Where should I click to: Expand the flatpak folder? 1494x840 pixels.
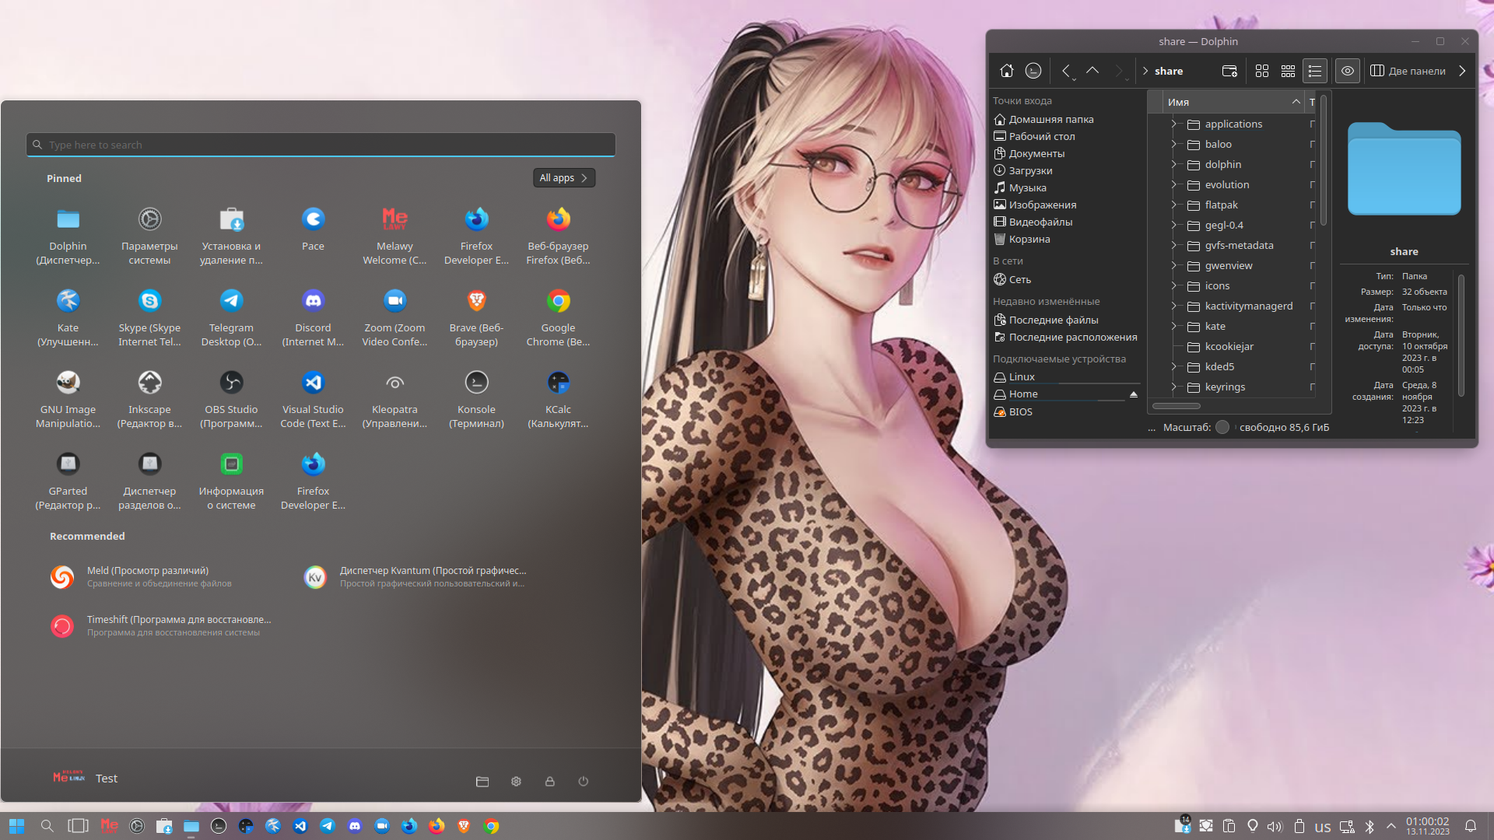tap(1173, 205)
